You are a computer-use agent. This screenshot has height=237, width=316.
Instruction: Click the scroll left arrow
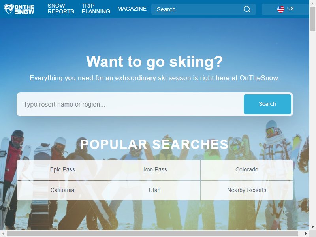3,233
